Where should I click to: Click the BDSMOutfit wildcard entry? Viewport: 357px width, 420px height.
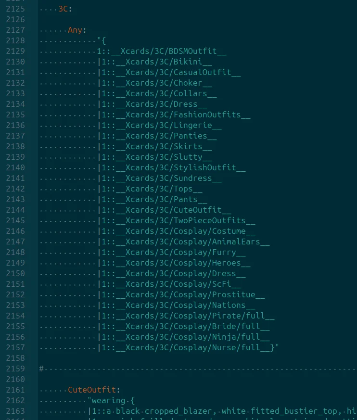162,51
